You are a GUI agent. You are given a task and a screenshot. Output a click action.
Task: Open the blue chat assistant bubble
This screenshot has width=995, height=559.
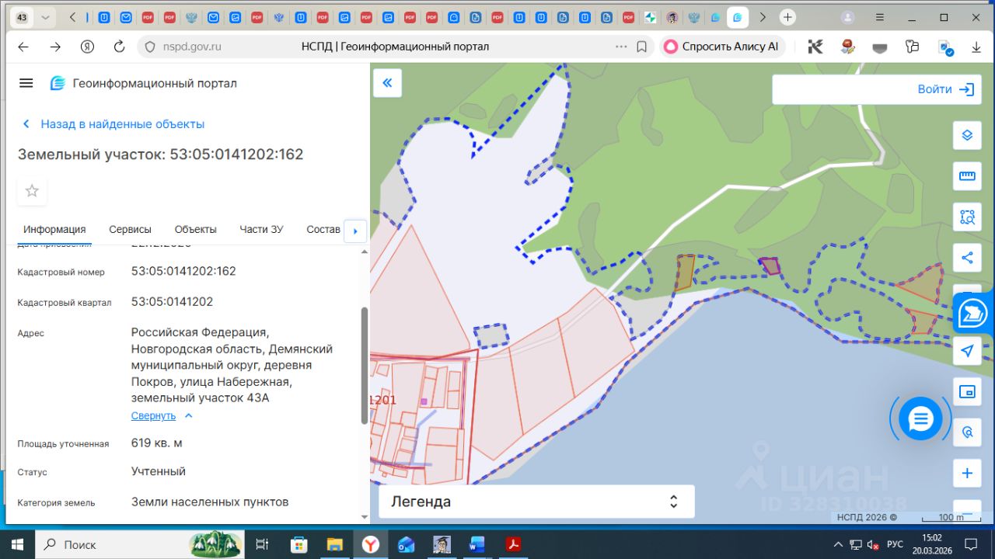pyautogui.click(x=920, y=419)
